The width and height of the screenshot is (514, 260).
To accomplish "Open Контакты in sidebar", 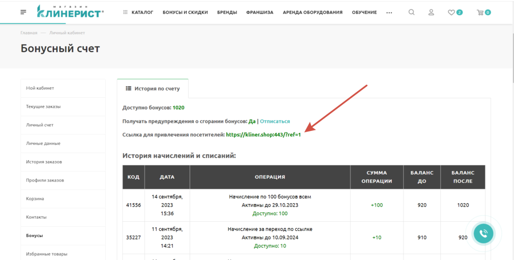I will (63, 217).
